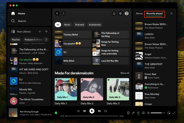Select the All filter chip

pos(58,25)
